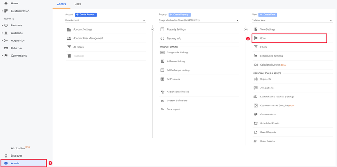Expand the Customization menu arrow
Viewport: 337px width, 167px height.
coord(2,11)
